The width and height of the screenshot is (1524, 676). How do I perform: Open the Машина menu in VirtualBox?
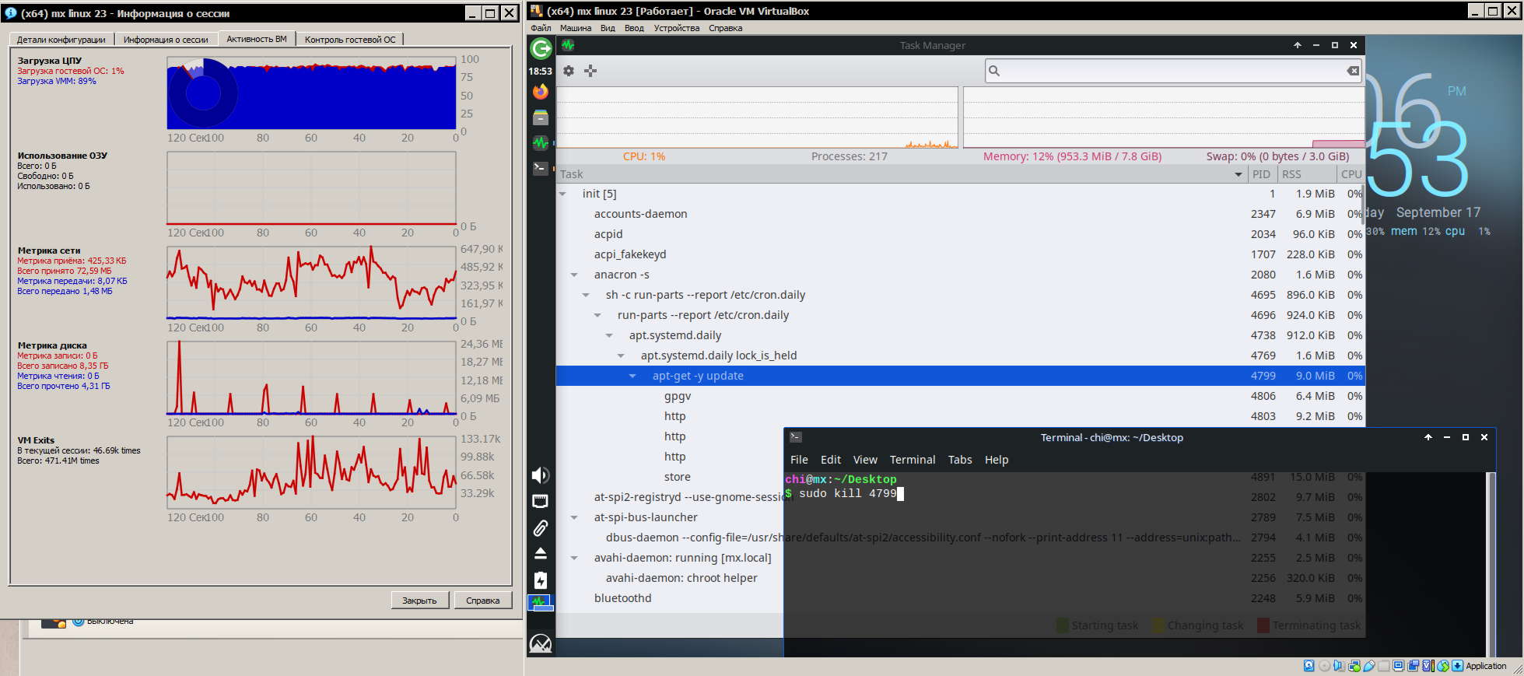575,28
